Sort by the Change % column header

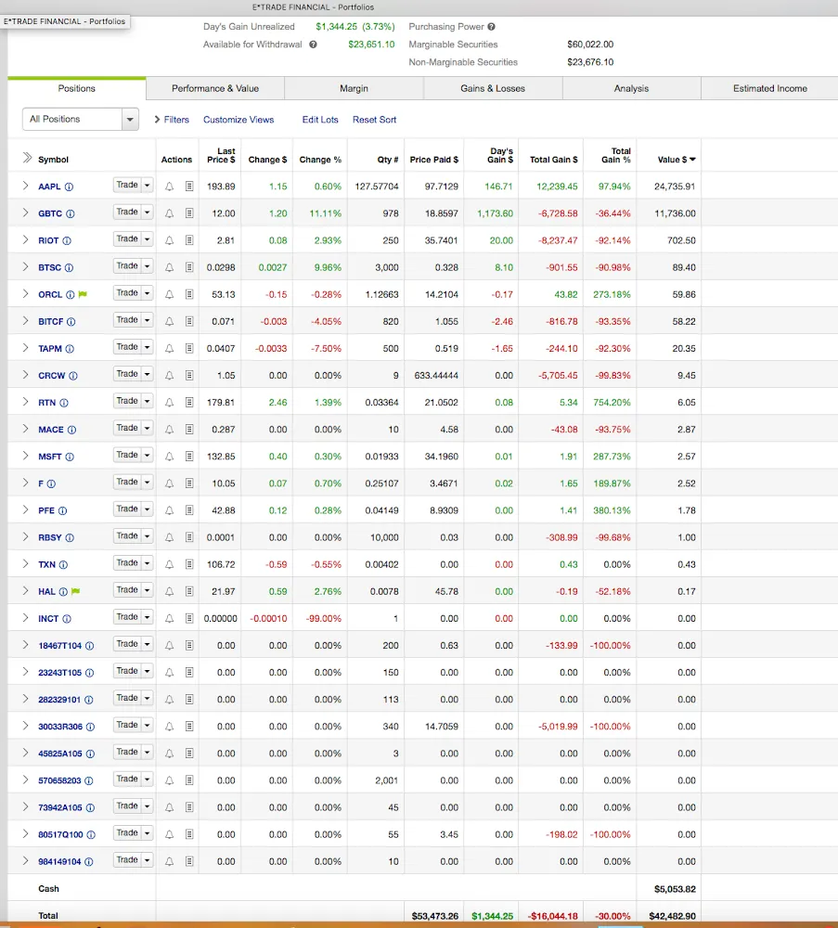[320, 160]
